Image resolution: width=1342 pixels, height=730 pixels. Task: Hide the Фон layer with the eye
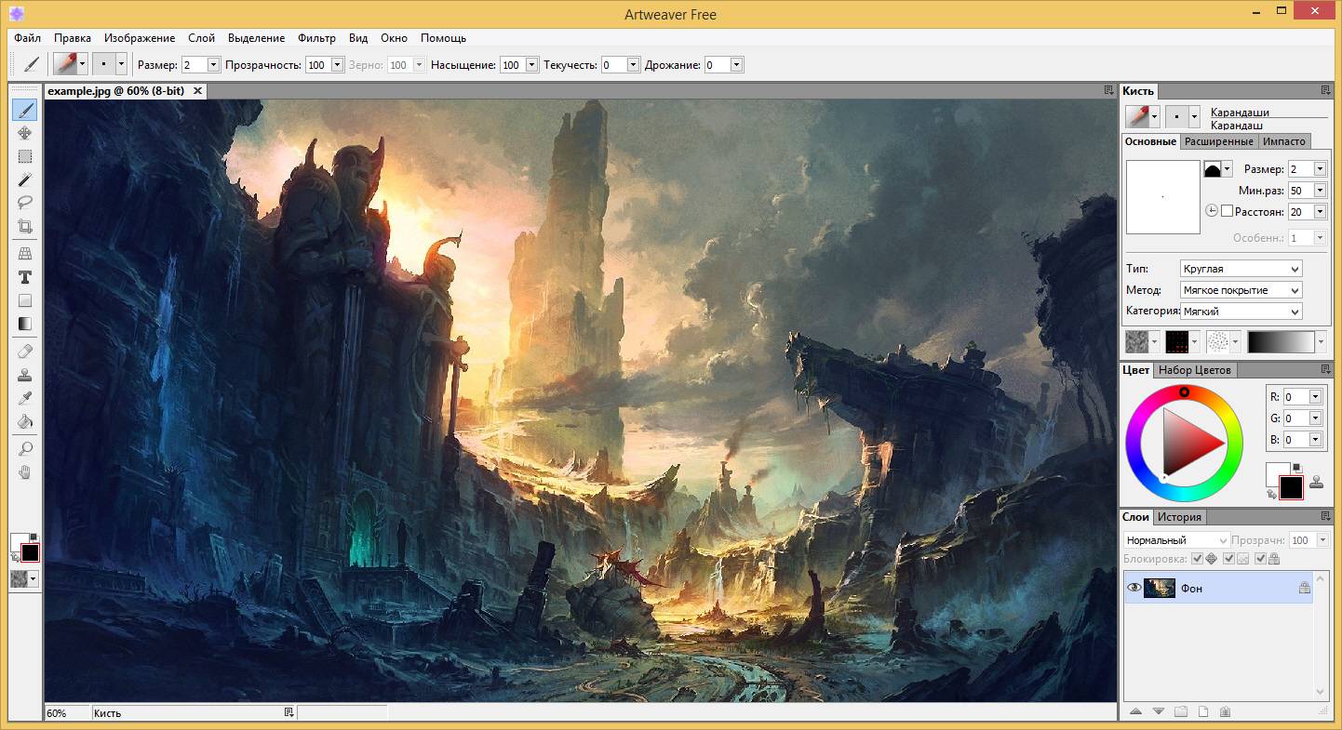pyautogui.click(x=1134, y=588)
